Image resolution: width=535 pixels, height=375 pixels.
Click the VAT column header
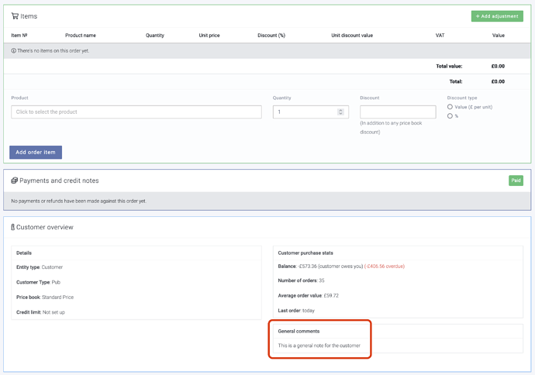pos(440,35)
